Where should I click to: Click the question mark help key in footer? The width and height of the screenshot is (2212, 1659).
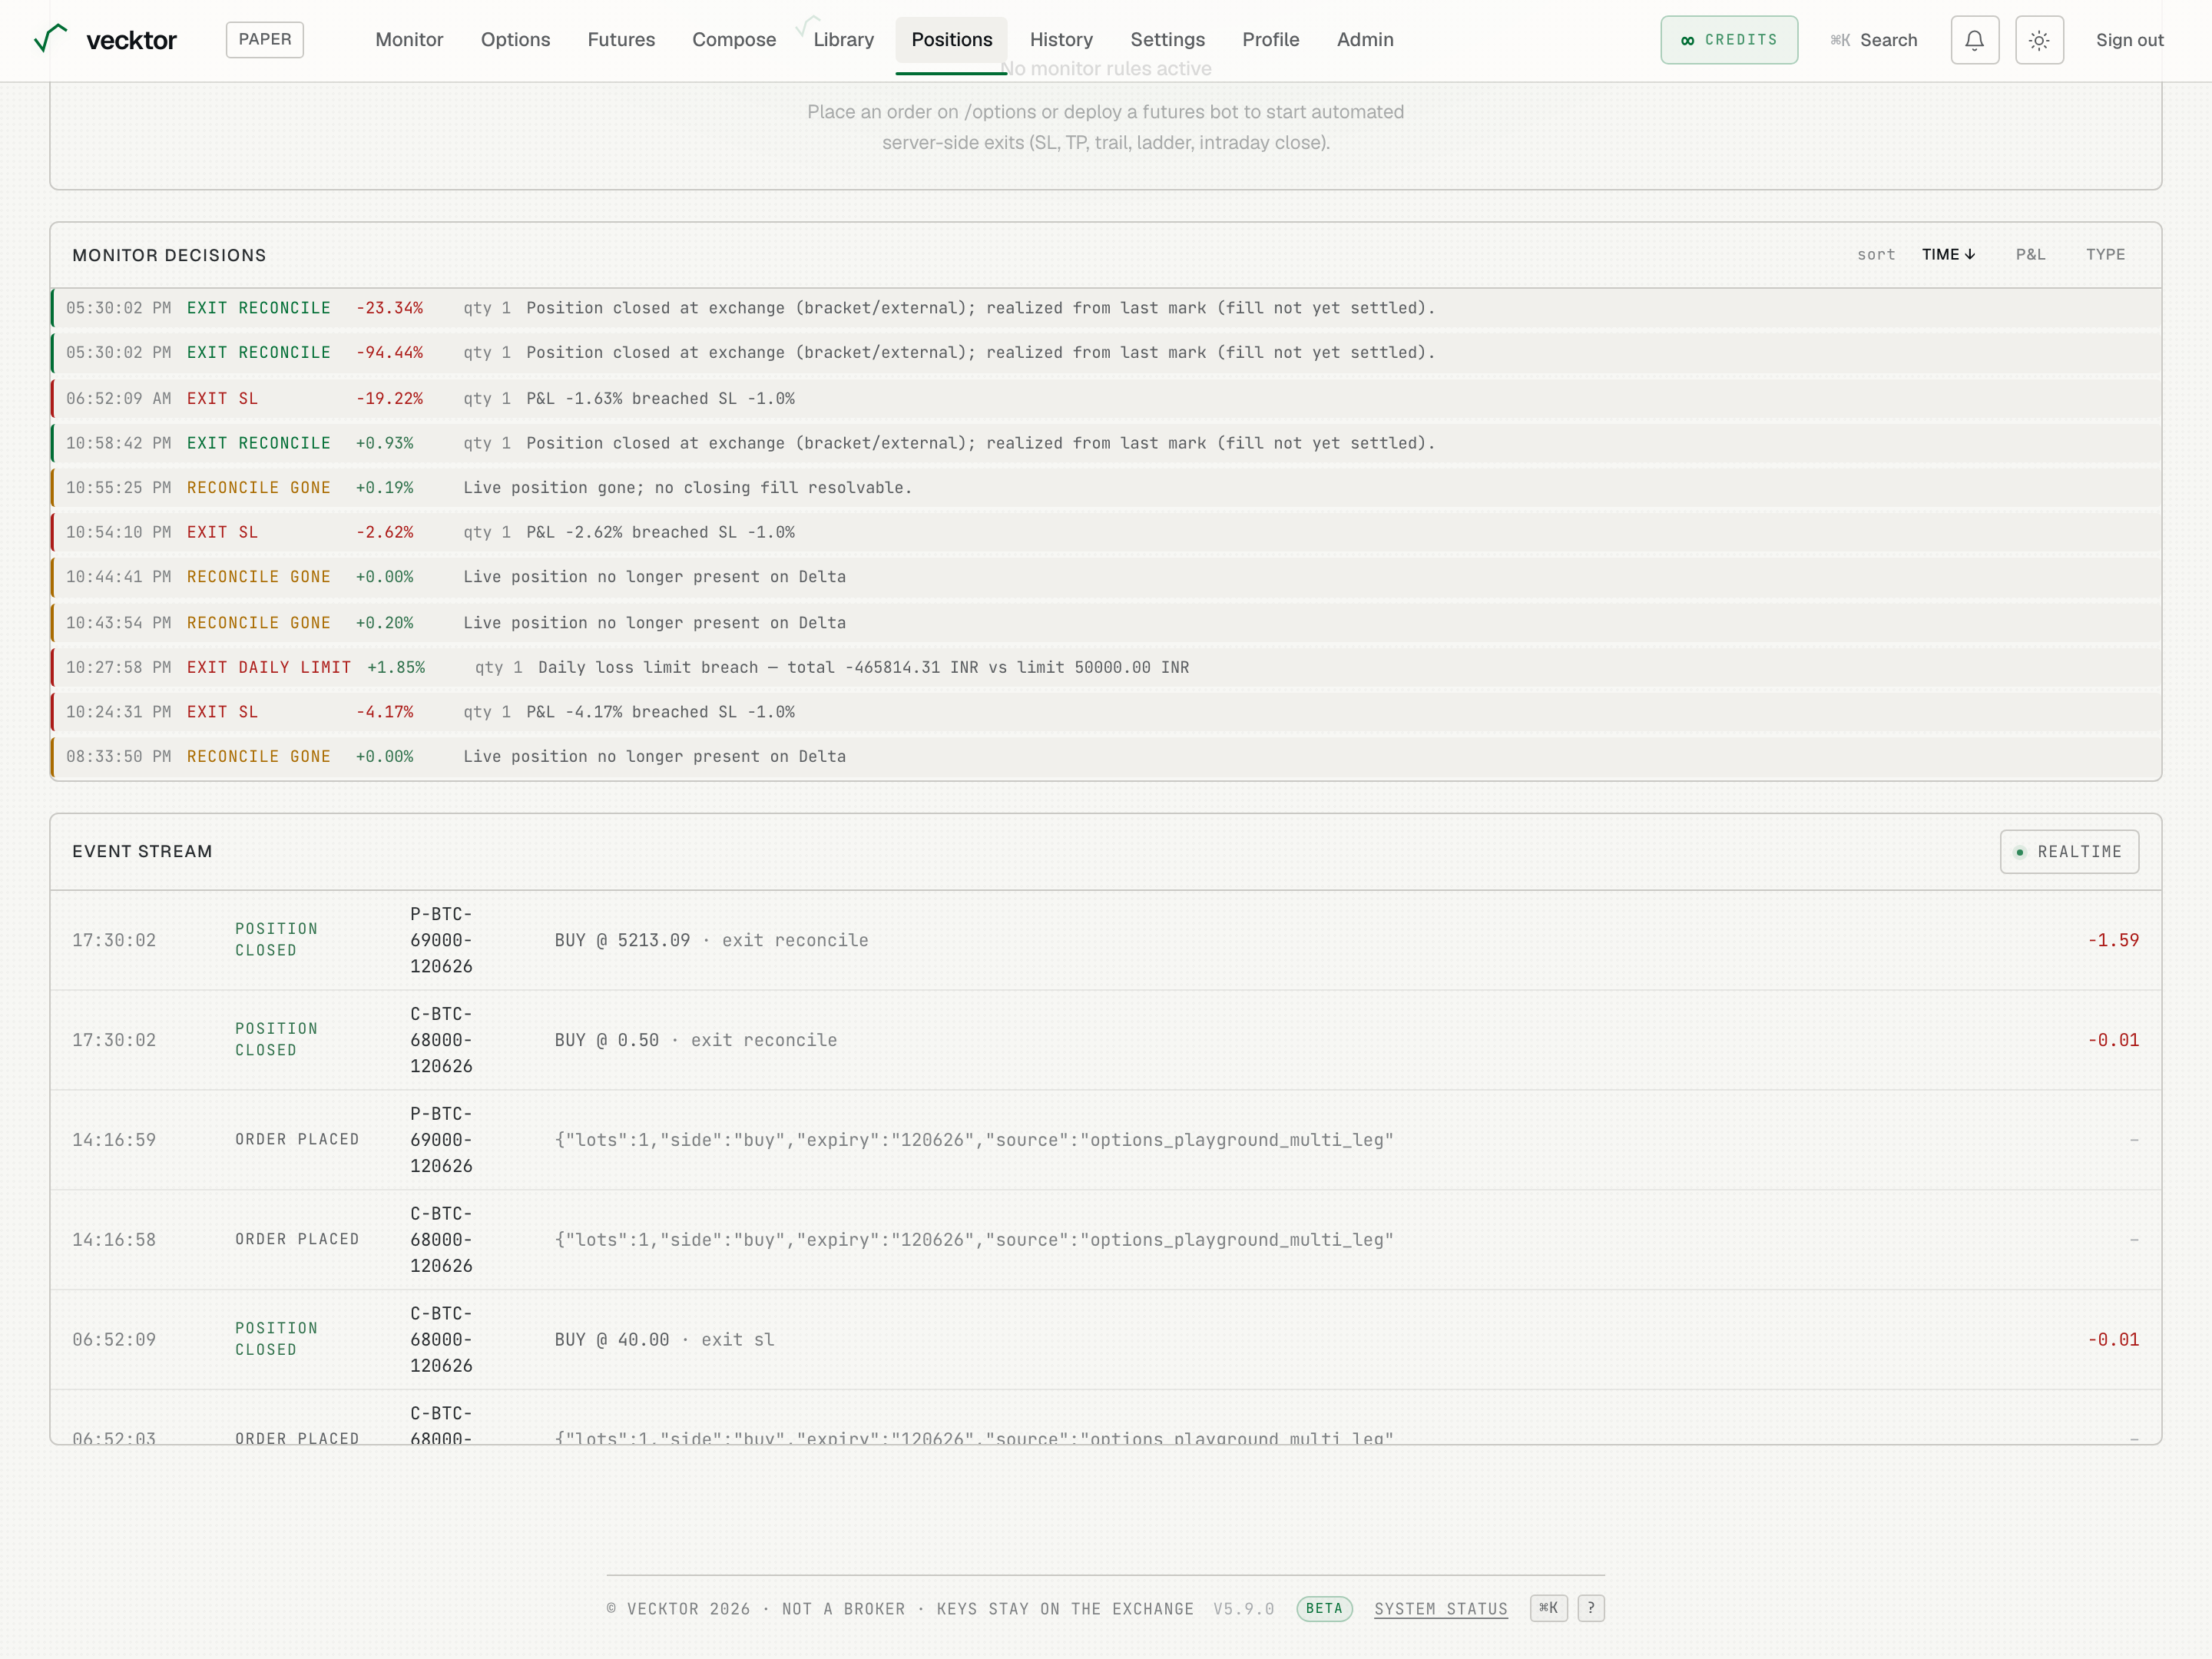[x=1591, y=1608]
